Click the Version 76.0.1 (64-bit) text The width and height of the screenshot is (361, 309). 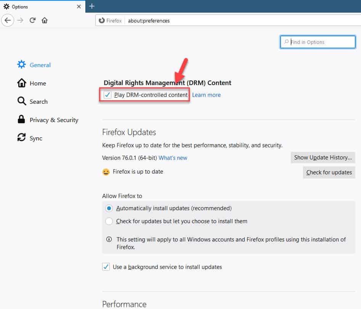click(129, 158)
